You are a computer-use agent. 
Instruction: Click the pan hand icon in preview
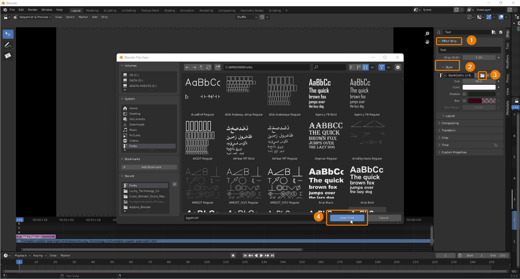pos(427,42)
